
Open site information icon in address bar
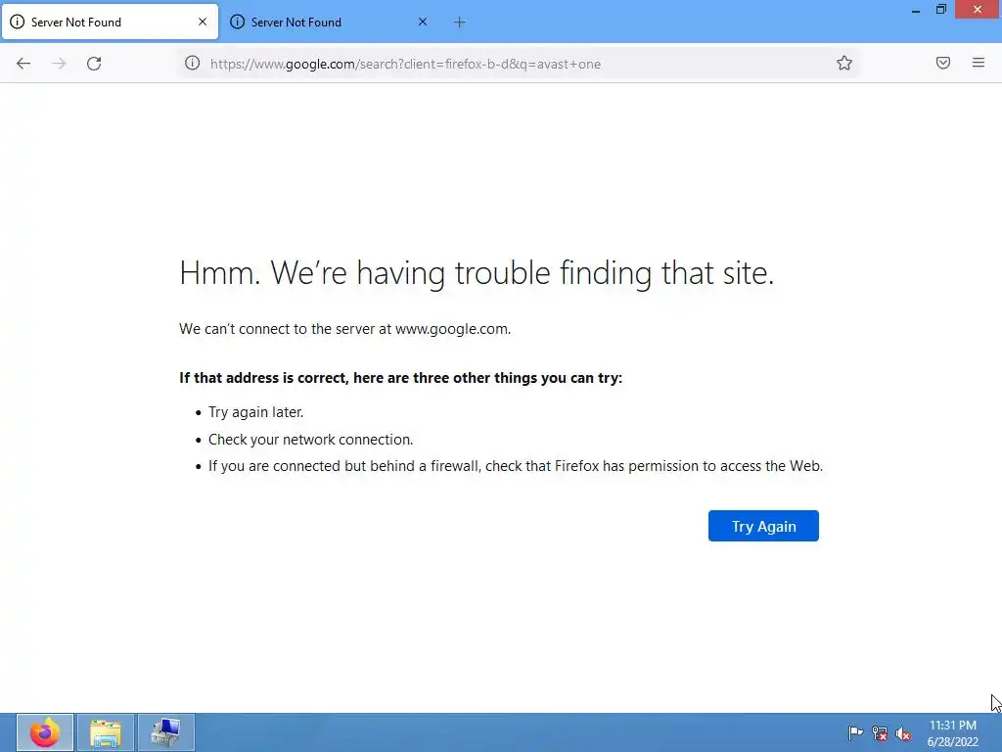193,64
